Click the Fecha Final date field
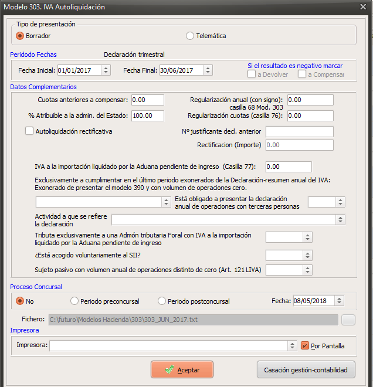 pos(181,70)
